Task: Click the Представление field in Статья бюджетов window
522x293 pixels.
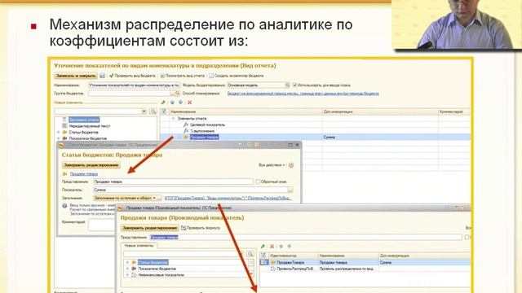Action: tap(173, 181)
